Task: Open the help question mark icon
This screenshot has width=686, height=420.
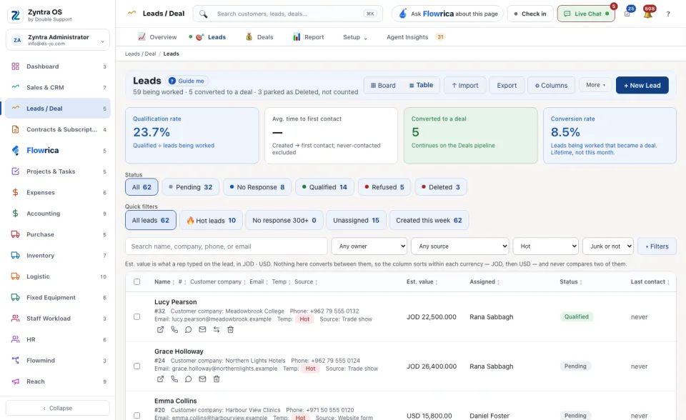Action: point(668,14)
